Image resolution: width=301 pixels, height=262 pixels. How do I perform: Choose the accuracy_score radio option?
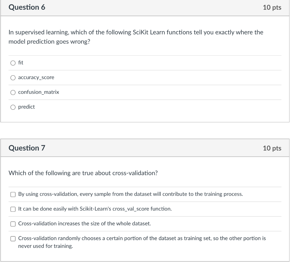pyautogui.click(x=13, y=78)
